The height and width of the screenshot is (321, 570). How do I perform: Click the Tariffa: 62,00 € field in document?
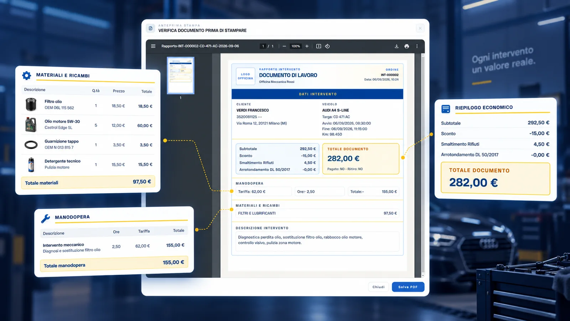[x=264, y=192]
